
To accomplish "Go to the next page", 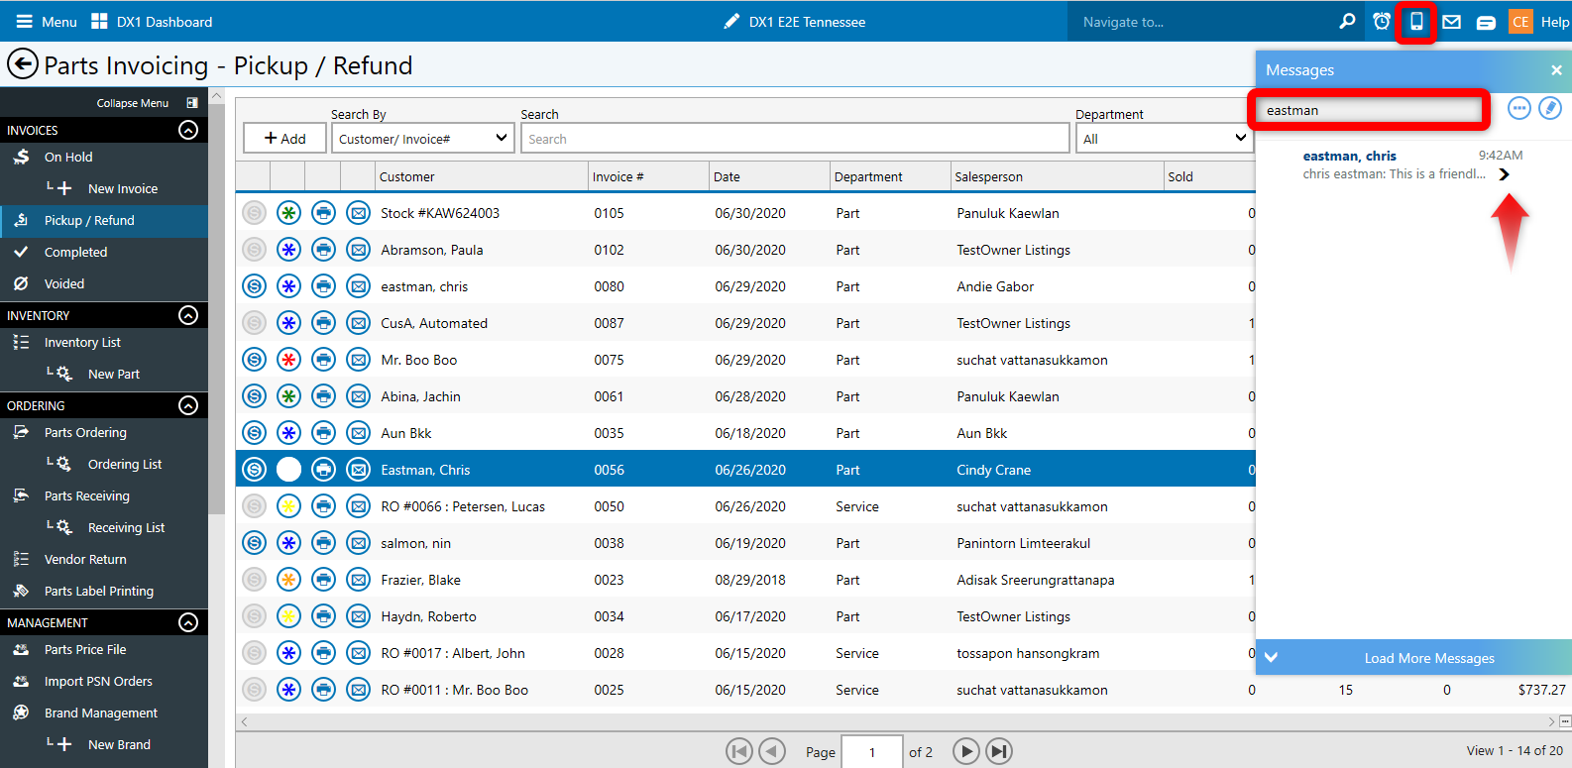I will tap(966, 752).
